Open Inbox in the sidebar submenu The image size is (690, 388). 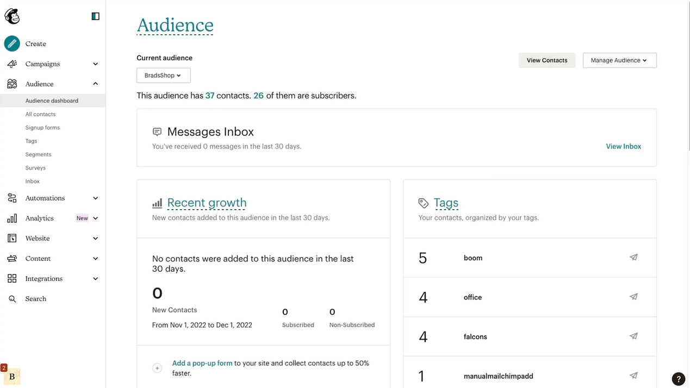tap(32, 181)
